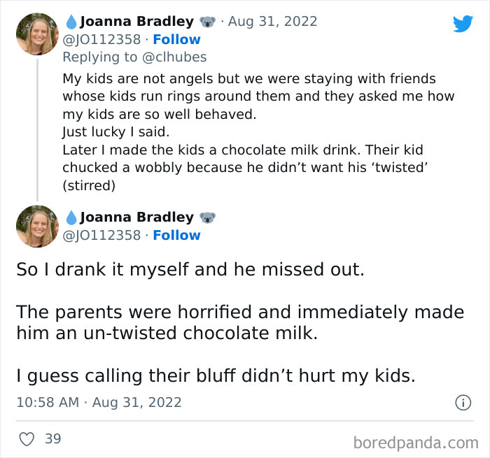This screenshot has height=458, width=490.
Task: Click the Twitter bird logo
Action: 463,24
